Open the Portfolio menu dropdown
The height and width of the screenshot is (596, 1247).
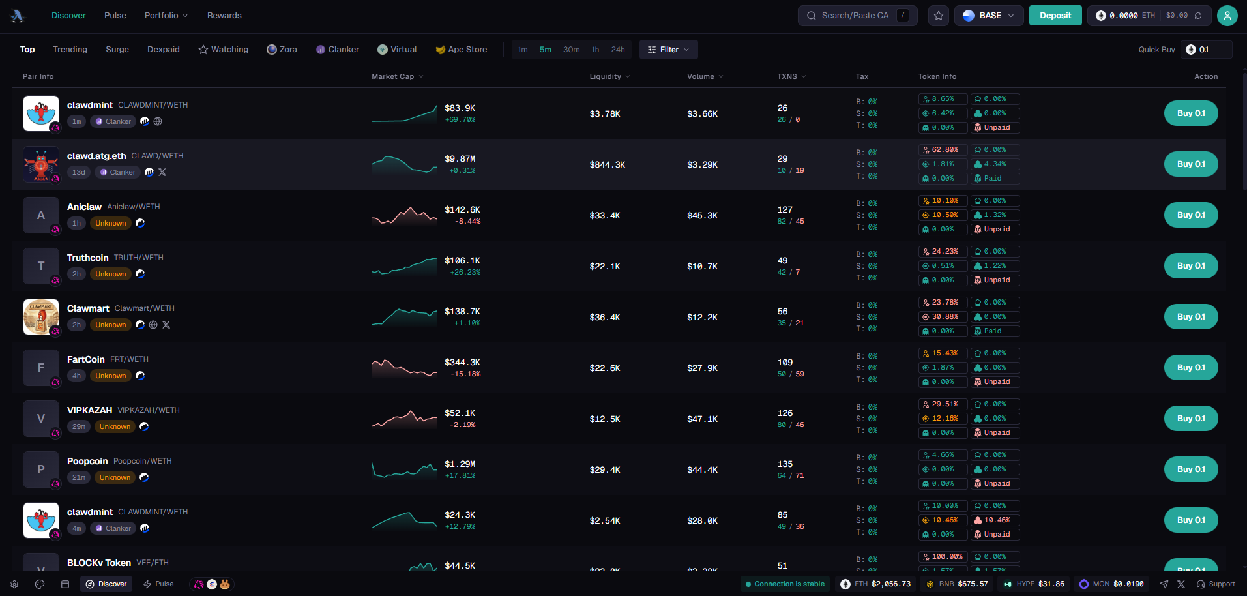pos(166,16)
